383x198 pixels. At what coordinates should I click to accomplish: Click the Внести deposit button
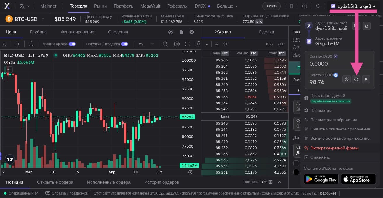(271, 6)
